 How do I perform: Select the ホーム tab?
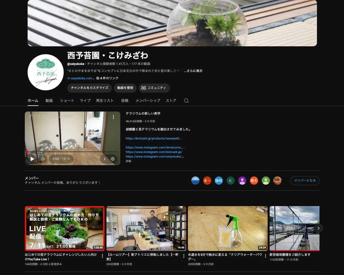[x=33, y=101]
